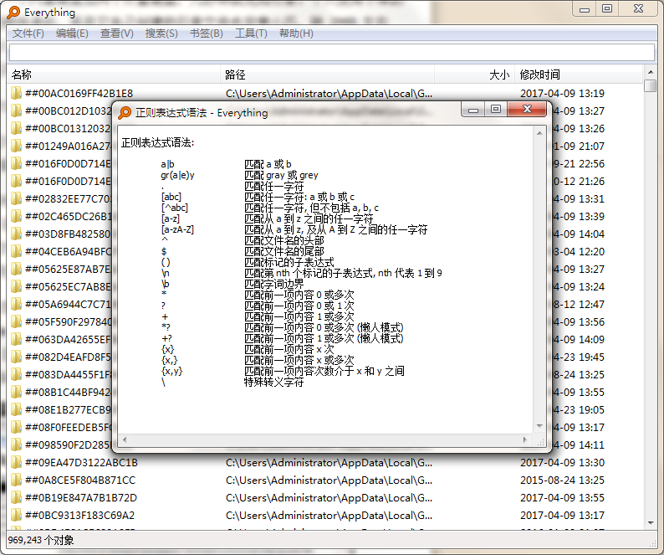Open the 工具(T) menu
This screenshot has height=555, width=664.
tap(251, 33)
